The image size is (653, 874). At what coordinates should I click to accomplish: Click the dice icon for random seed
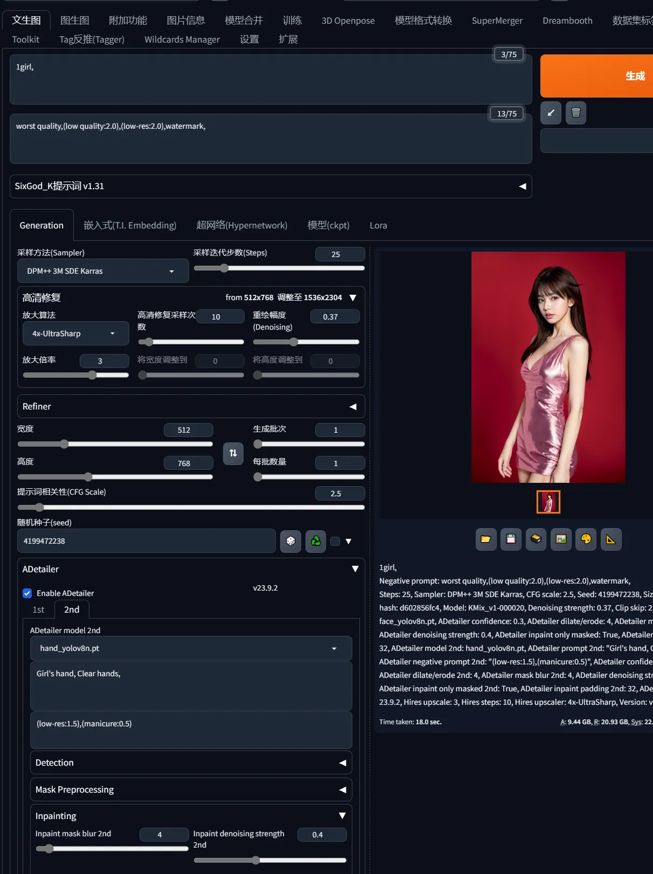290,541
